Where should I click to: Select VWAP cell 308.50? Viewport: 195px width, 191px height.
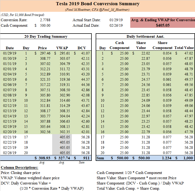[65, 90]
